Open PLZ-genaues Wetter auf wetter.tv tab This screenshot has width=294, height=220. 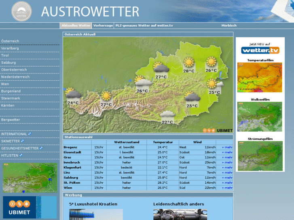[144, 25]
